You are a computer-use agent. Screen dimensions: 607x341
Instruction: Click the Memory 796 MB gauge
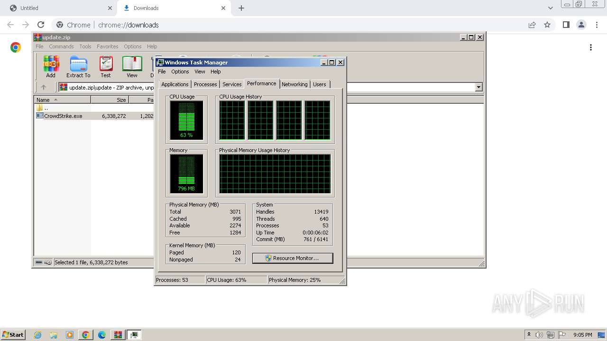point(186,174)
